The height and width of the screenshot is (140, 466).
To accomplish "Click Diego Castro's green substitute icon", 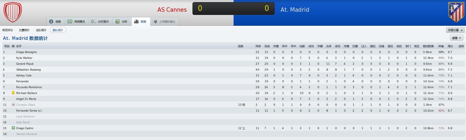I will [x=13, y=128].
